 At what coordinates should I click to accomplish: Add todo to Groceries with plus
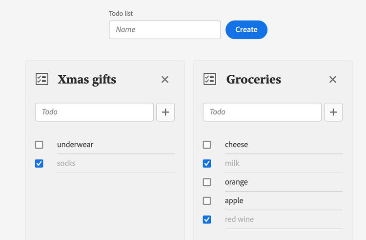tap(333, 112)
